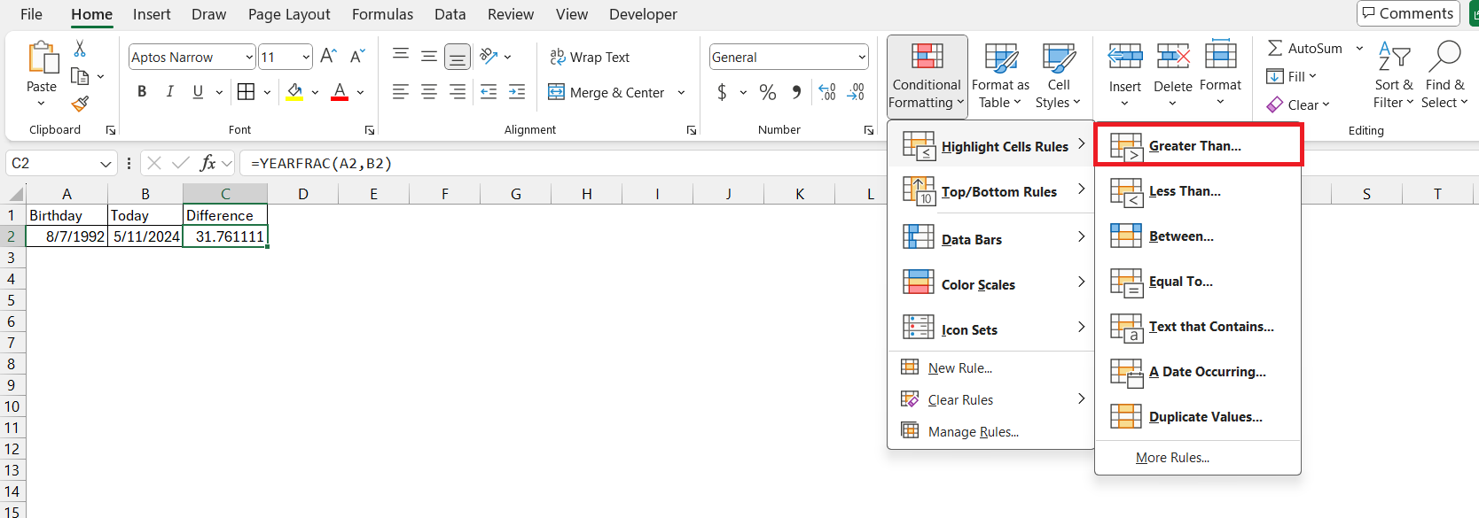Click the Insert Function fx icon
The image size is (1479, 518).
208,163
